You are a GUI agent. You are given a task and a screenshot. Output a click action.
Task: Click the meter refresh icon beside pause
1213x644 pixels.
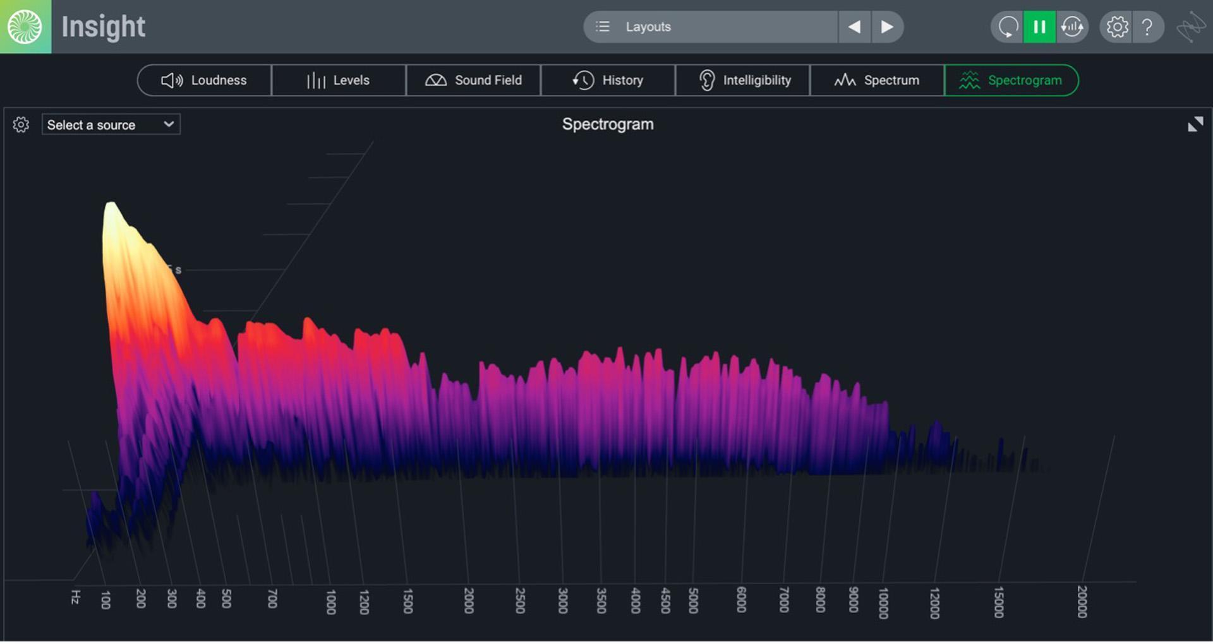tap(1072, 27)
